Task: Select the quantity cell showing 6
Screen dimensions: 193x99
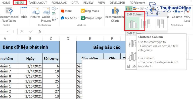Action: (51, 66)
